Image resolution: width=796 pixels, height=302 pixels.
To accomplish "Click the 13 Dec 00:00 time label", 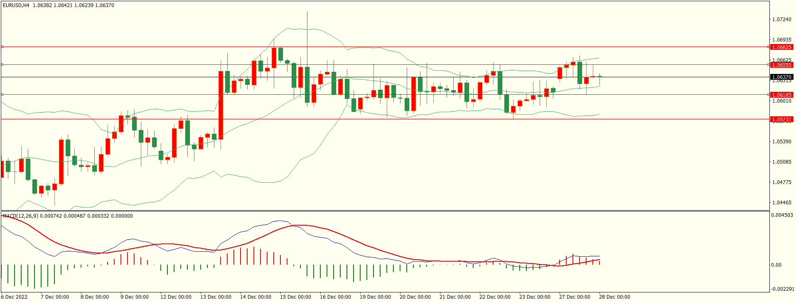I will pos(216,297).
